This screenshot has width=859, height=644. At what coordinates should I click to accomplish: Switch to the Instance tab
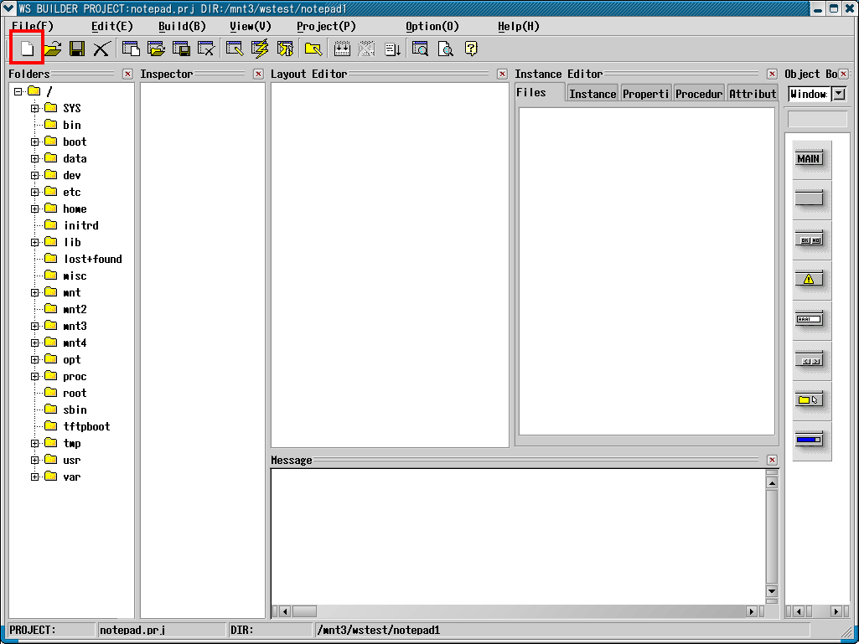click(x=593, y=94)
